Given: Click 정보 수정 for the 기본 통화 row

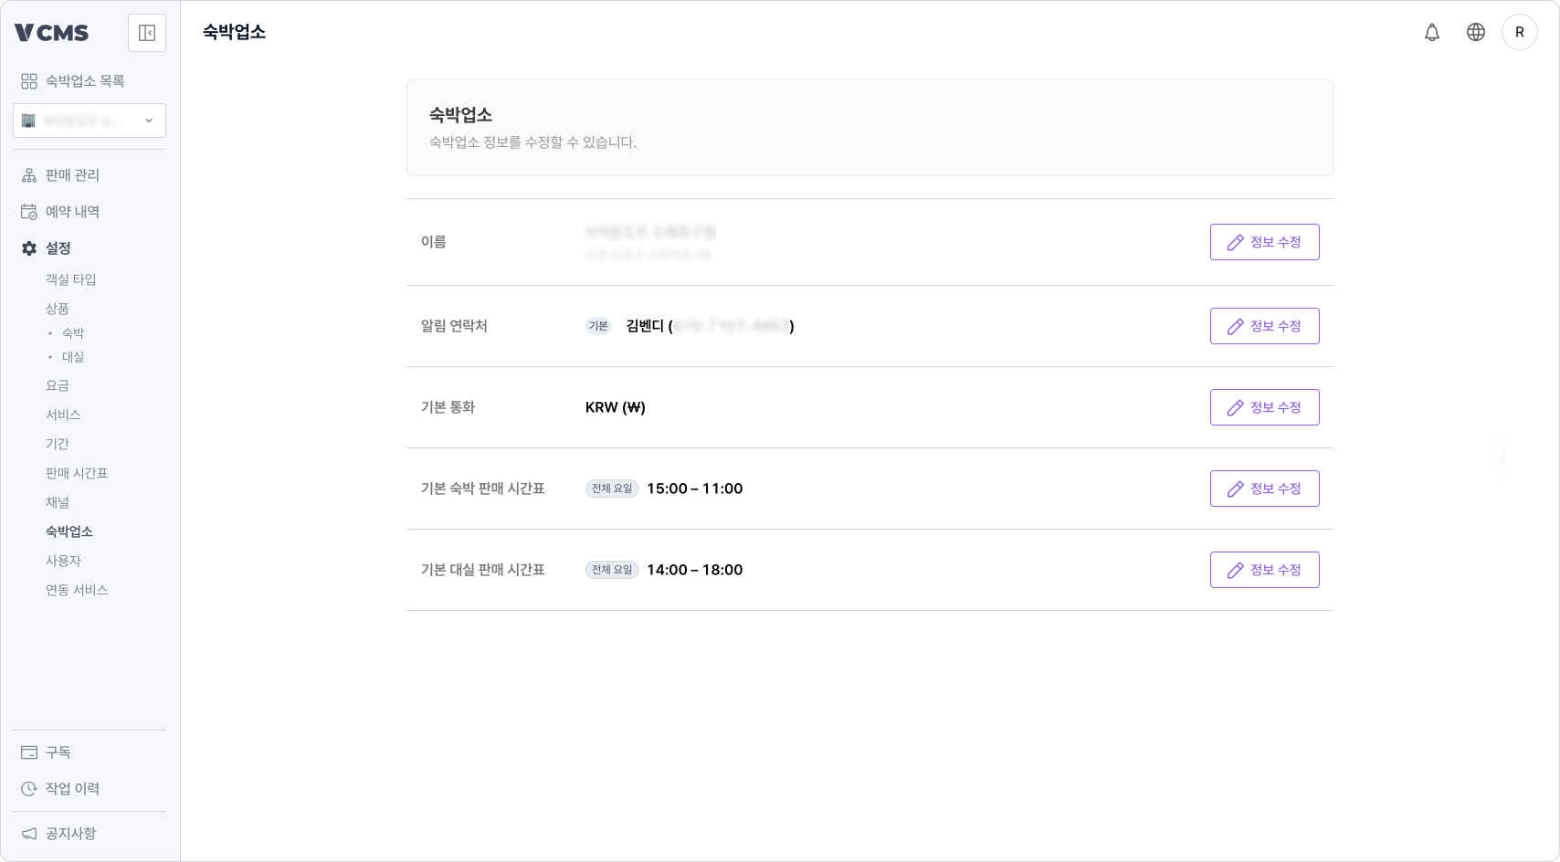Looking at the screenshot, I should pos(1264,407).
